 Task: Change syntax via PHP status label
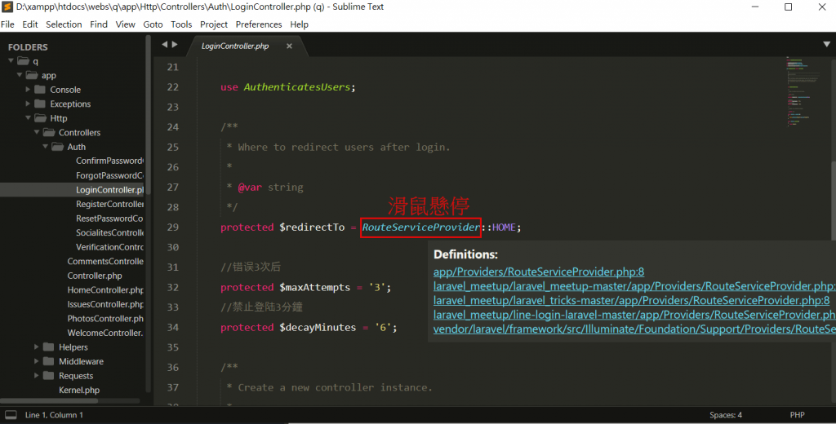click(797, 415)
